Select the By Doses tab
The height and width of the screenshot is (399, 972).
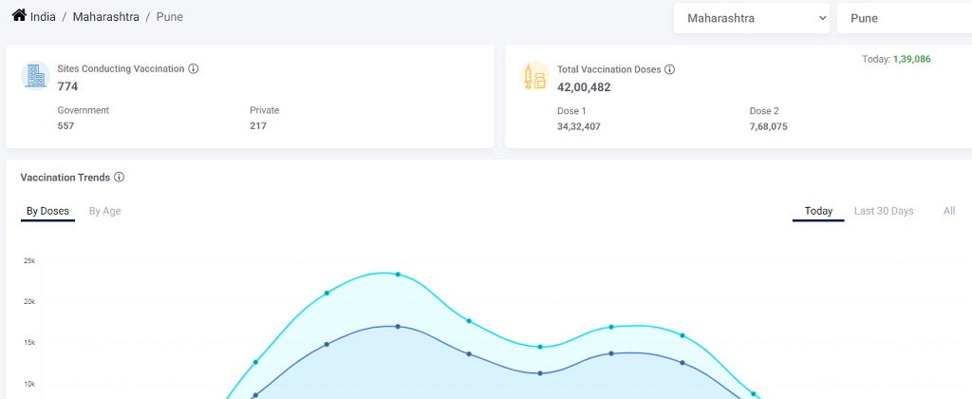(47, 211)
